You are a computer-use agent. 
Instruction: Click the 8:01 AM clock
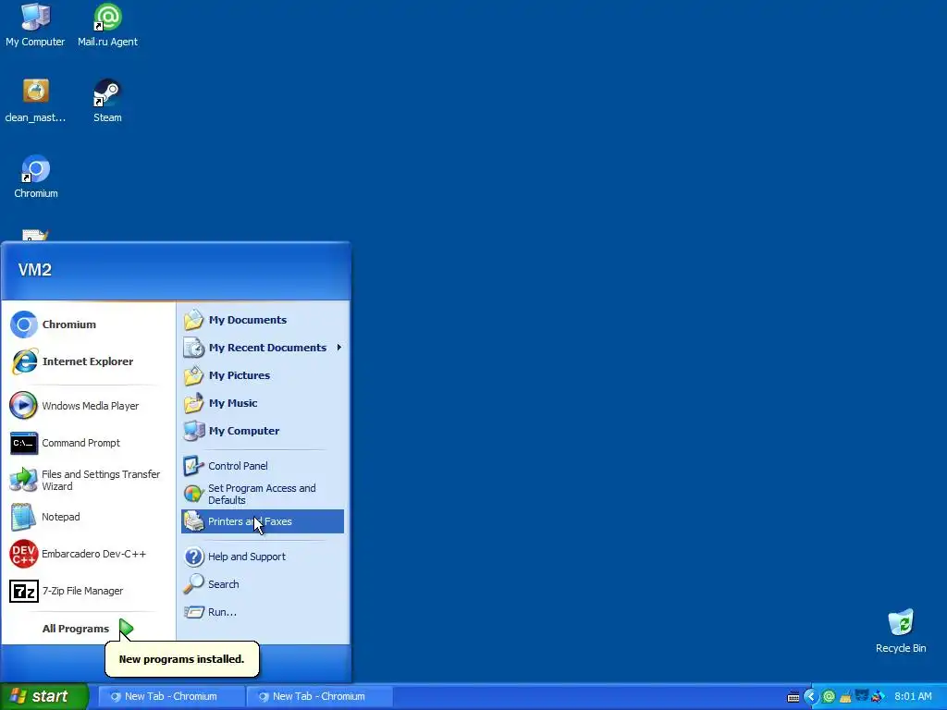(x=913, y=697)
